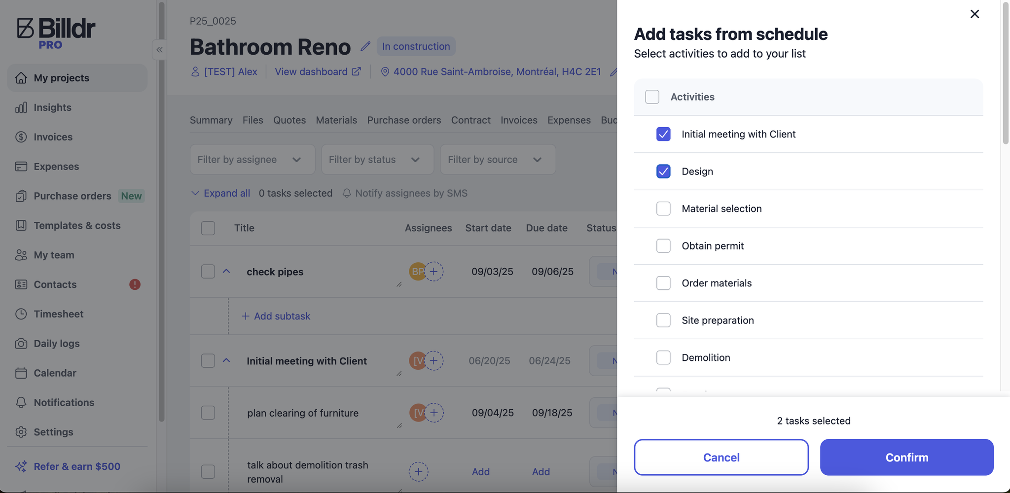Click the sidebar vertical scrollbar
1010x493 pixels.
tap(161, 212)
